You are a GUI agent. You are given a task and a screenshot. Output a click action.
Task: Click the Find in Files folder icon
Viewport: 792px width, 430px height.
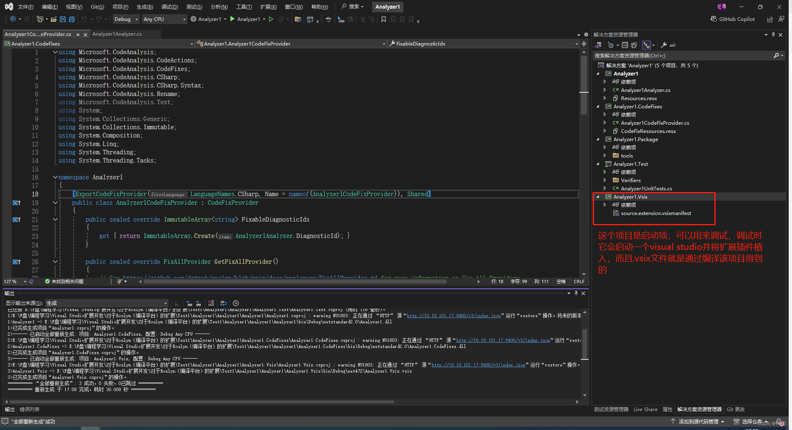coord(298,19)
